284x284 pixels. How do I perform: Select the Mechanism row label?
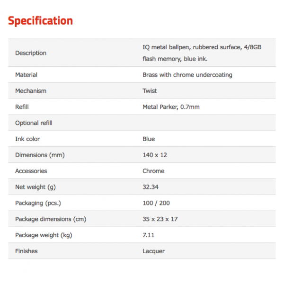[x=31, y=91]
